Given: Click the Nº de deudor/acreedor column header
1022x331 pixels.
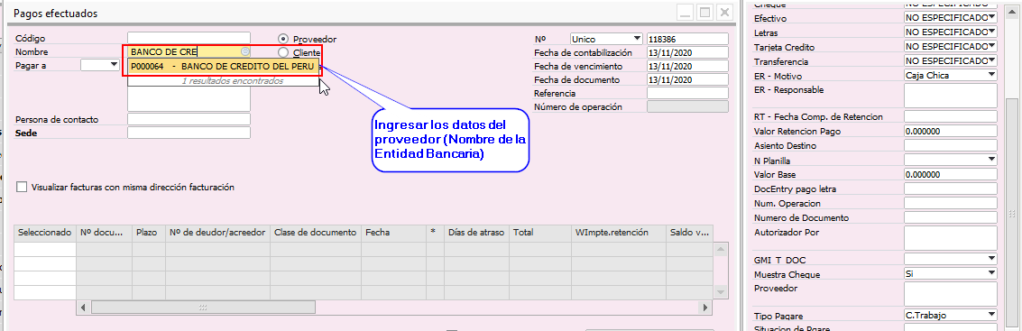Looking at the screenshot, I should (217, 233).
